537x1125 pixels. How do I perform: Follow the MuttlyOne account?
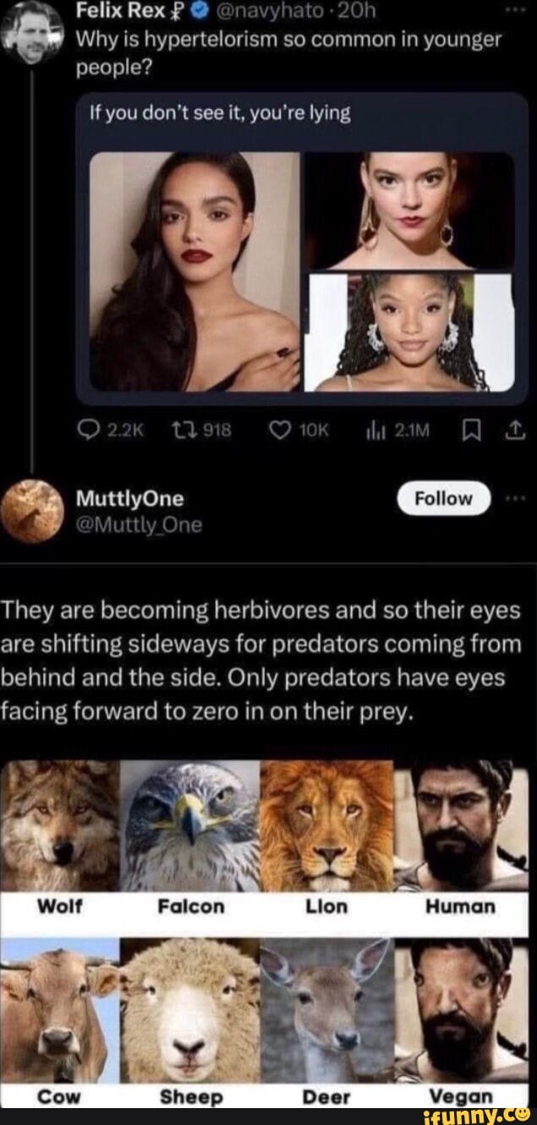pos(444,498)
